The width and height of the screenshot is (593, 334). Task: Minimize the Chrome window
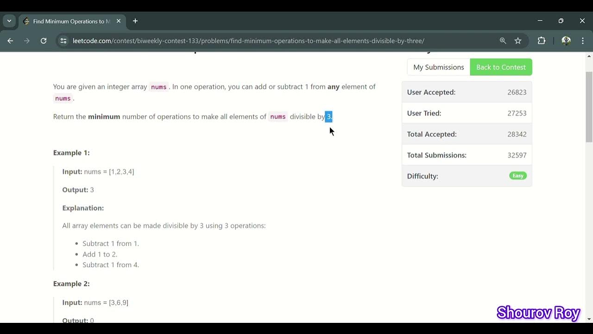(x=540, y=21)
